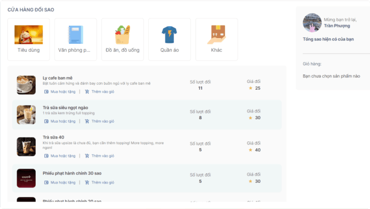The height and width of the screenshot is (209, 370).
Task: Click the gift icon for Ly cafe ban mê
Action: click(46, 91)
